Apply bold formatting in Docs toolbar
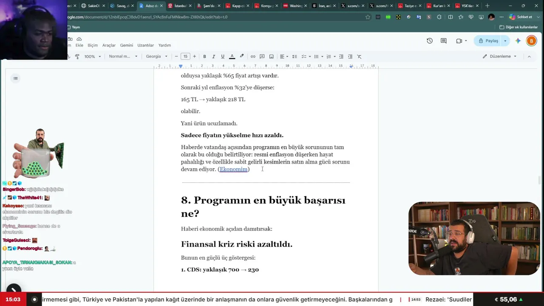This screenshot has height=306, width=544. [204, 57]
